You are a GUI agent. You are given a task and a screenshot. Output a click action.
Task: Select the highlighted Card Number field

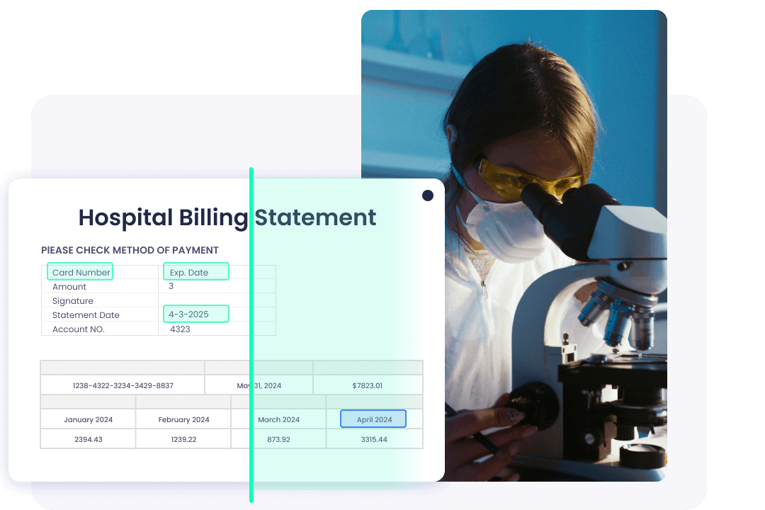click(x=81, y=272)
